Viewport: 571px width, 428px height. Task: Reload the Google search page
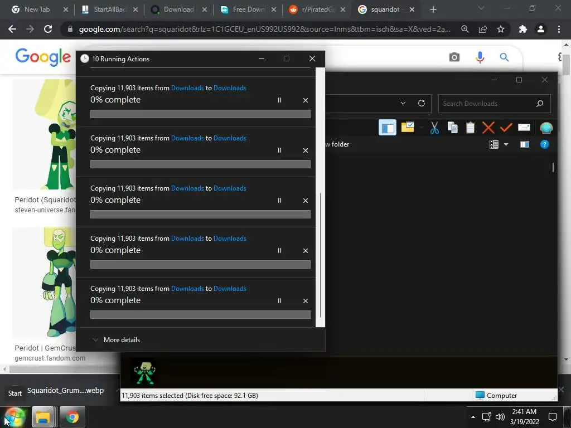(48, 29)
